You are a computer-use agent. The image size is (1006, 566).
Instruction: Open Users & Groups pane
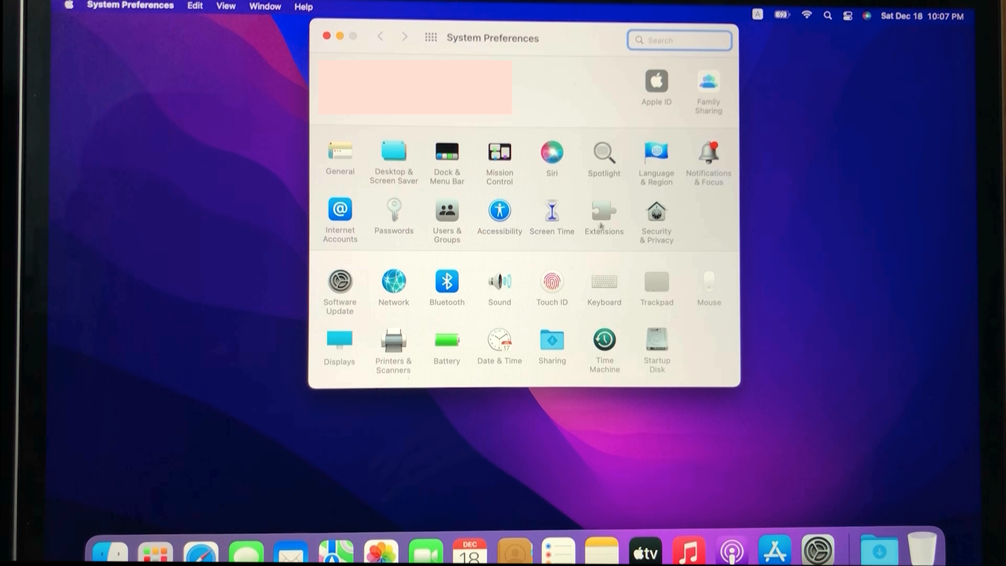coord(446,211)
